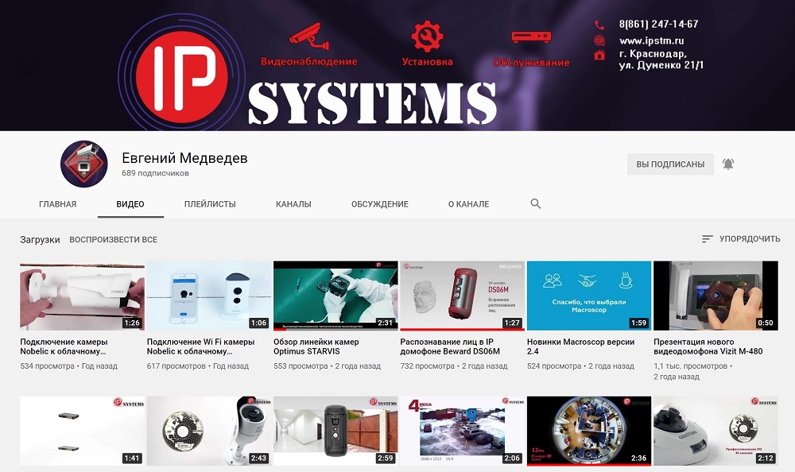
Task: Open the Macroscop blue video thumbnail
Action: coord(589,296)
